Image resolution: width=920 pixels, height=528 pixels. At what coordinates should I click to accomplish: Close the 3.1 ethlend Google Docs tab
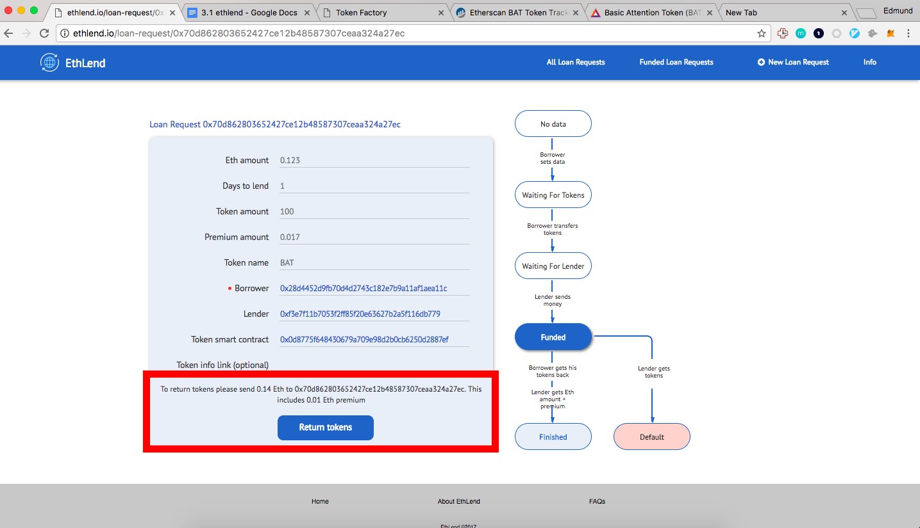click(x=306, y=13)
